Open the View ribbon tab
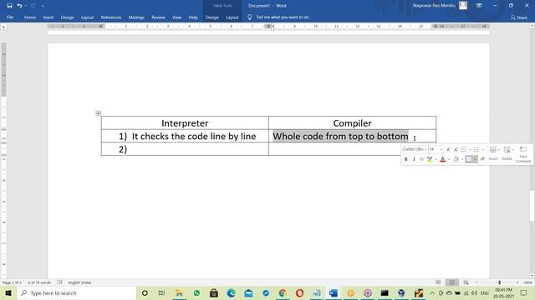 [x=176, y=17]
